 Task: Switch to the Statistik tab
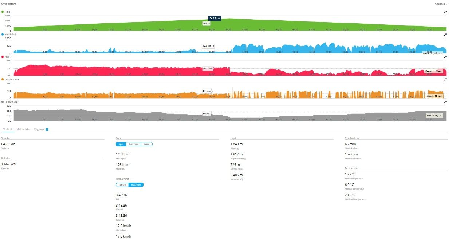(x=7, y=129)
